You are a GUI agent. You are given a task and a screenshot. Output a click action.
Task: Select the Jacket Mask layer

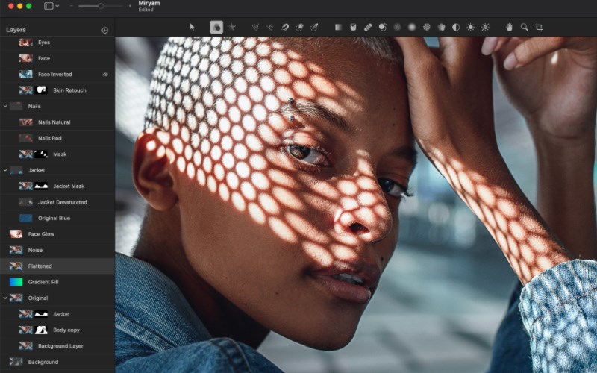pyautogui.click(x=57, y=186)
